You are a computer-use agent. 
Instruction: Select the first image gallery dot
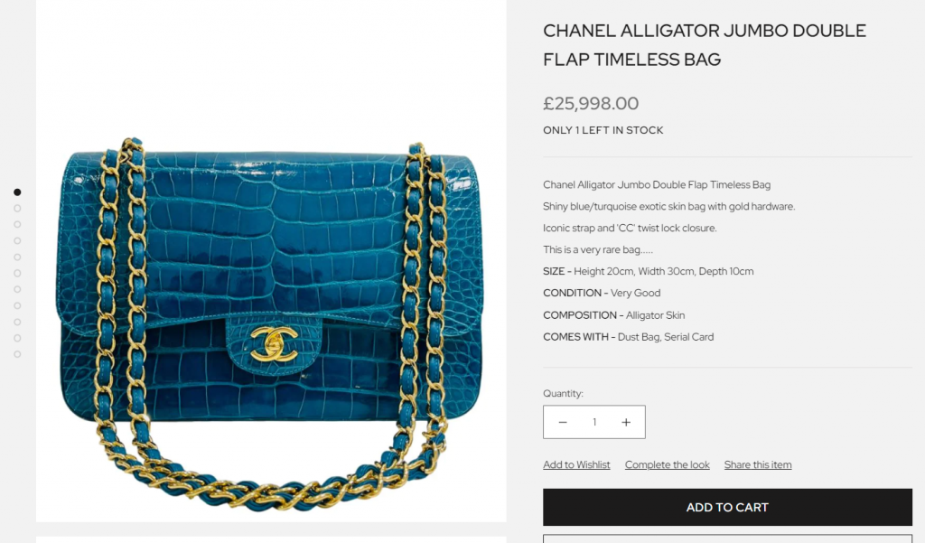tap(17, 192)
